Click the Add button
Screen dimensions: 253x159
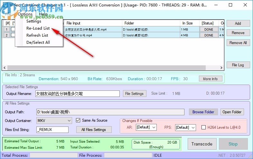[238, 23]
